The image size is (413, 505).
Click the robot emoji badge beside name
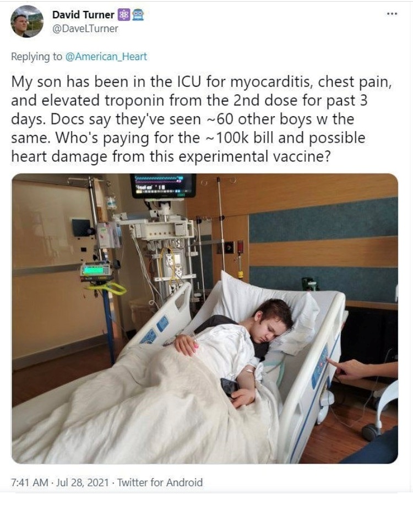tap(138, 15)
